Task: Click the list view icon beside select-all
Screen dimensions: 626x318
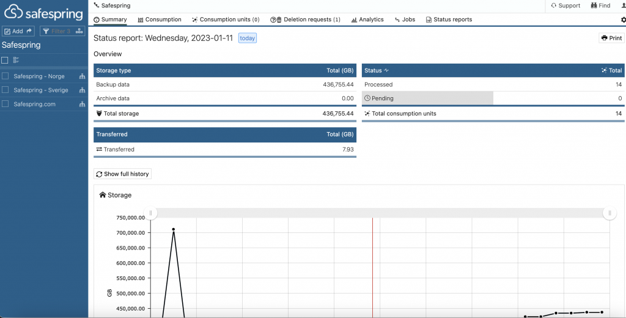Action: click(16, 60)
